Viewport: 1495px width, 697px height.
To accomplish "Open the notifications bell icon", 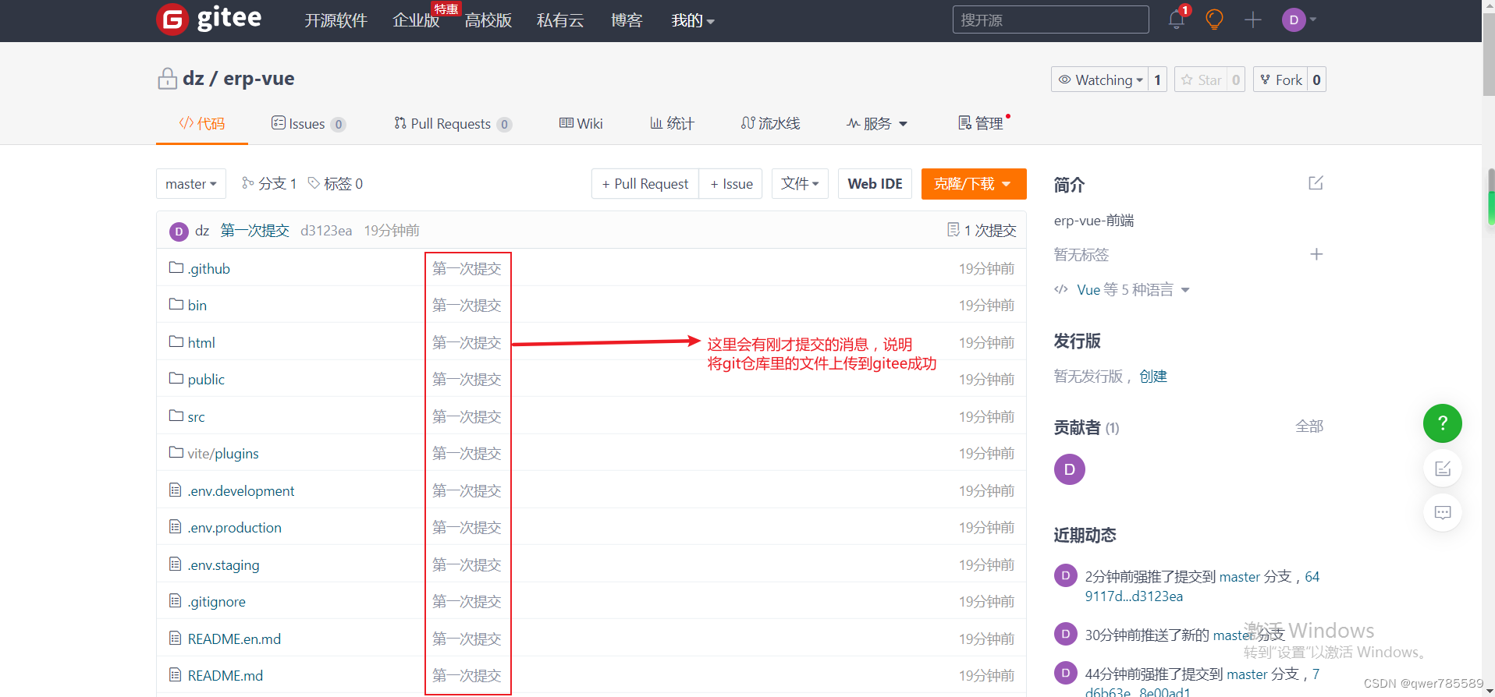I will coord(1177,19).
